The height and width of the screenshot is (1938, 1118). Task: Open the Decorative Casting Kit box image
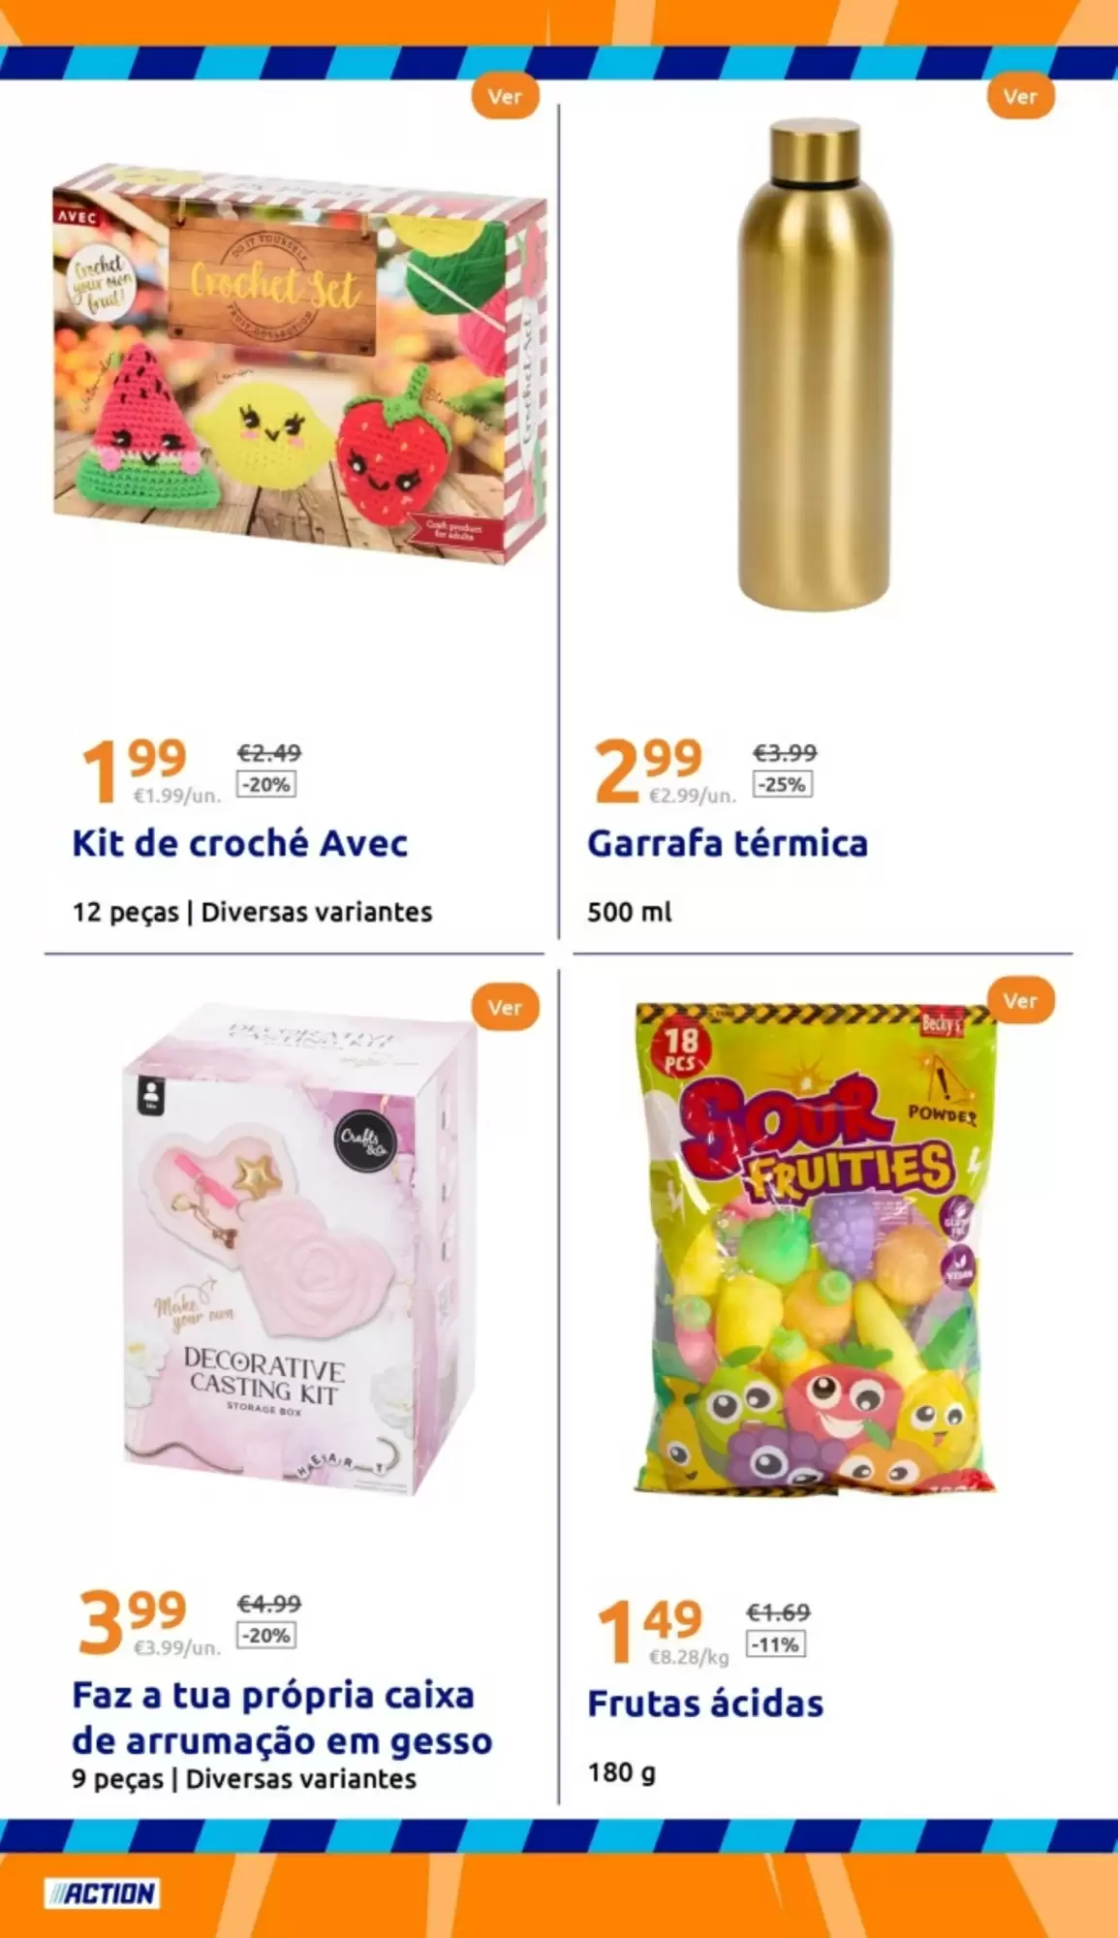[301, 1250]
